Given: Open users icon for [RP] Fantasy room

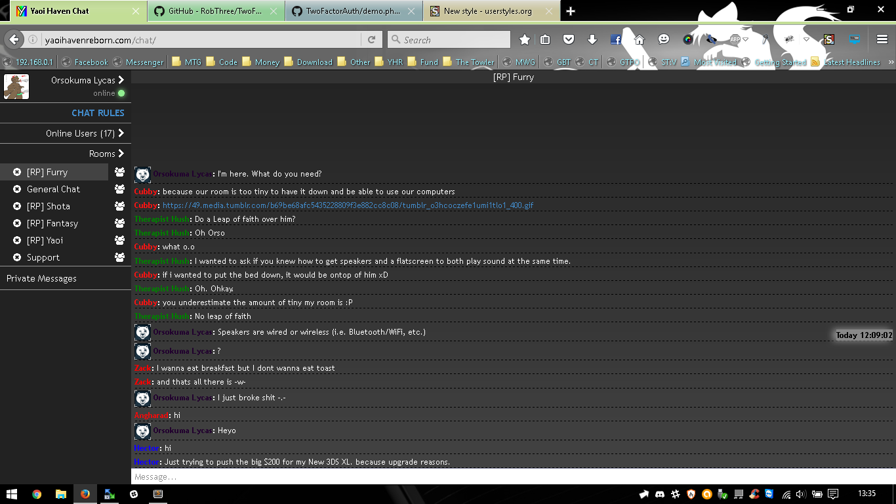Looking at the screenshot, I should click(119, 223).
